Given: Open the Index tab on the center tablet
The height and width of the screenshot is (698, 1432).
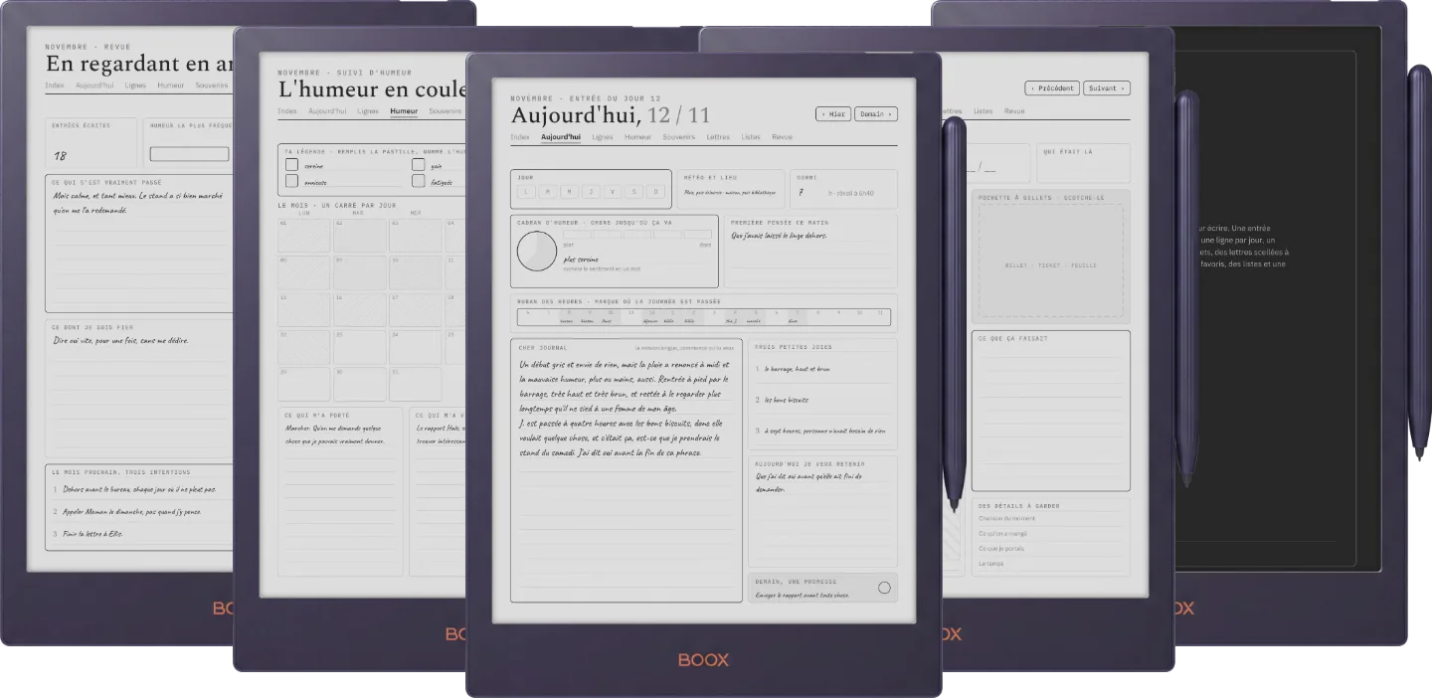Looking at the screenshot, I should (x=520, y=137).
